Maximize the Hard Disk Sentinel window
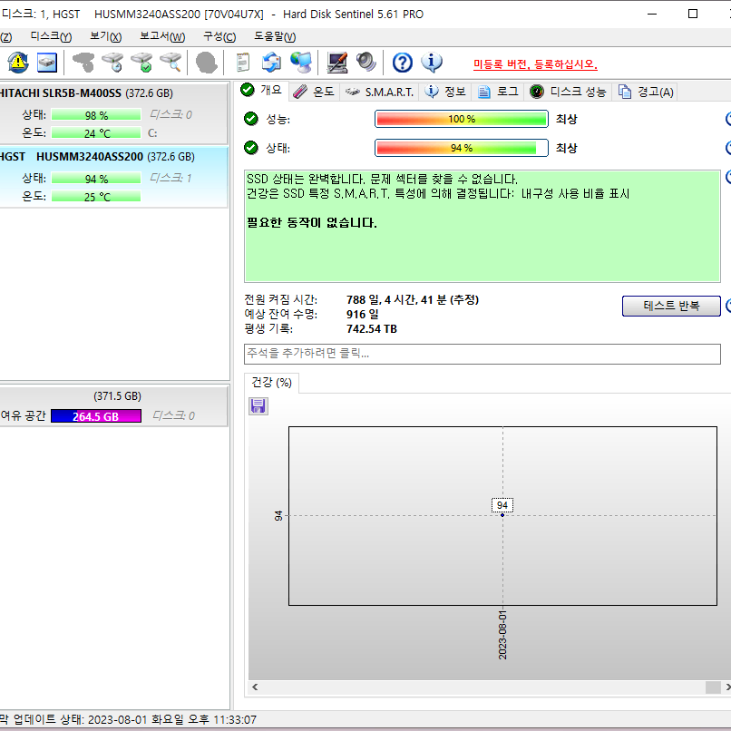 pyautogui.click(x=693, y=14)
